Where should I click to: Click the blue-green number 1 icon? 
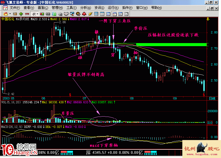click(x=54, y=14)
